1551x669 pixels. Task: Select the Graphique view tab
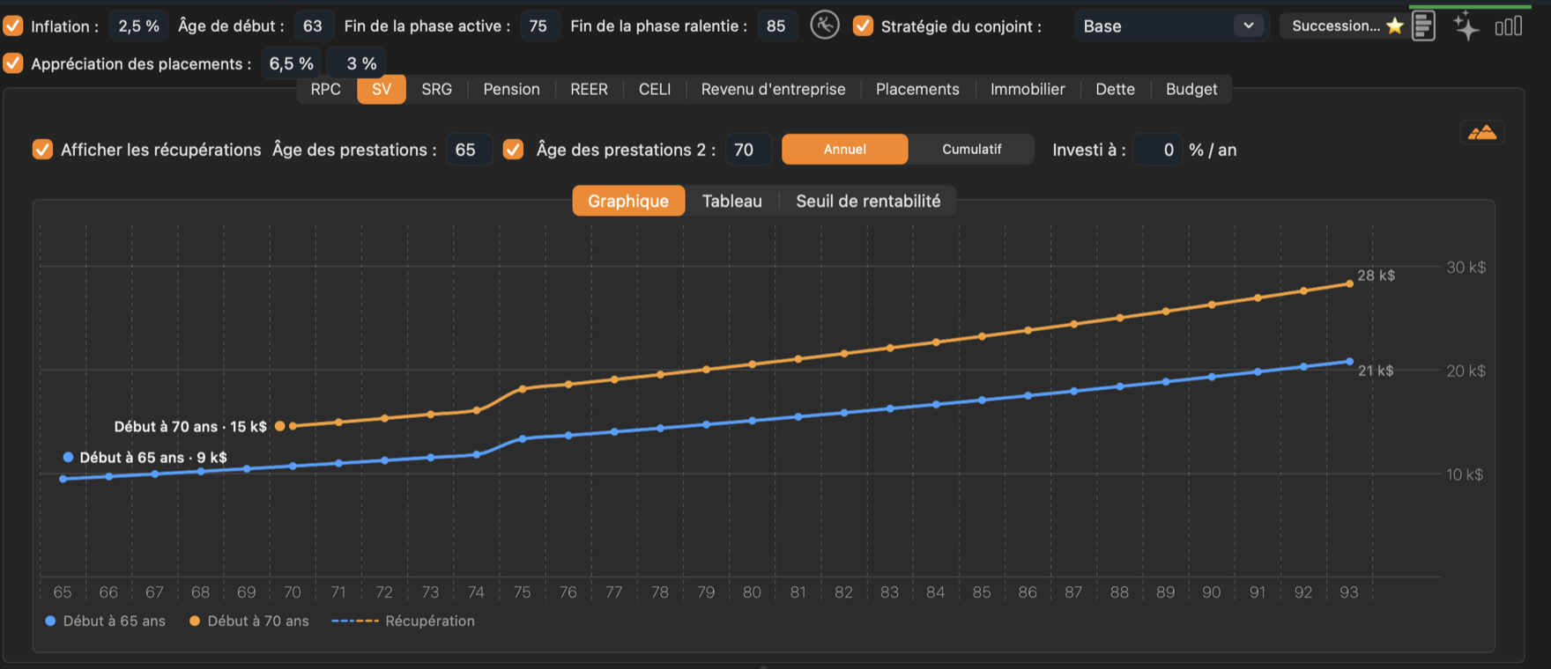coord(628,201)
